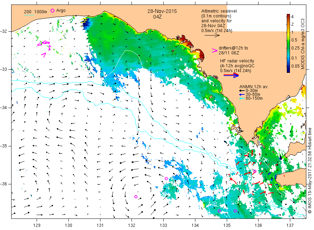
Task: Click the '28-Nov-2015' date title
Action: click(162, 11)
